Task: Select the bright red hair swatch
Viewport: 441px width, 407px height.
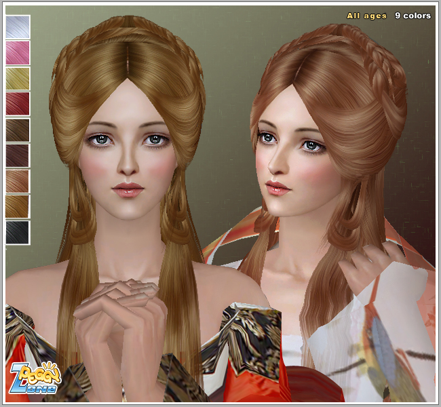Action: 18,104
